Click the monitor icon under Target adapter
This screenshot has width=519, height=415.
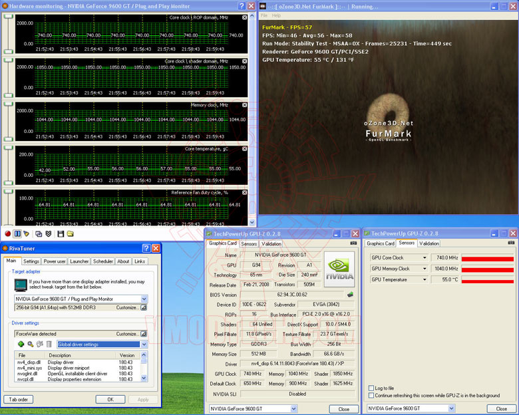[21, 285]
